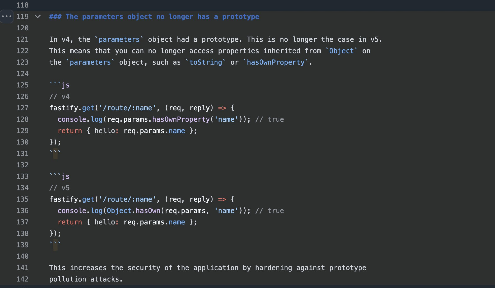Screen dimensions: 495x288
Task: Place cursor on Object.hasOwn in v5 example
Action: pos(133,211)
